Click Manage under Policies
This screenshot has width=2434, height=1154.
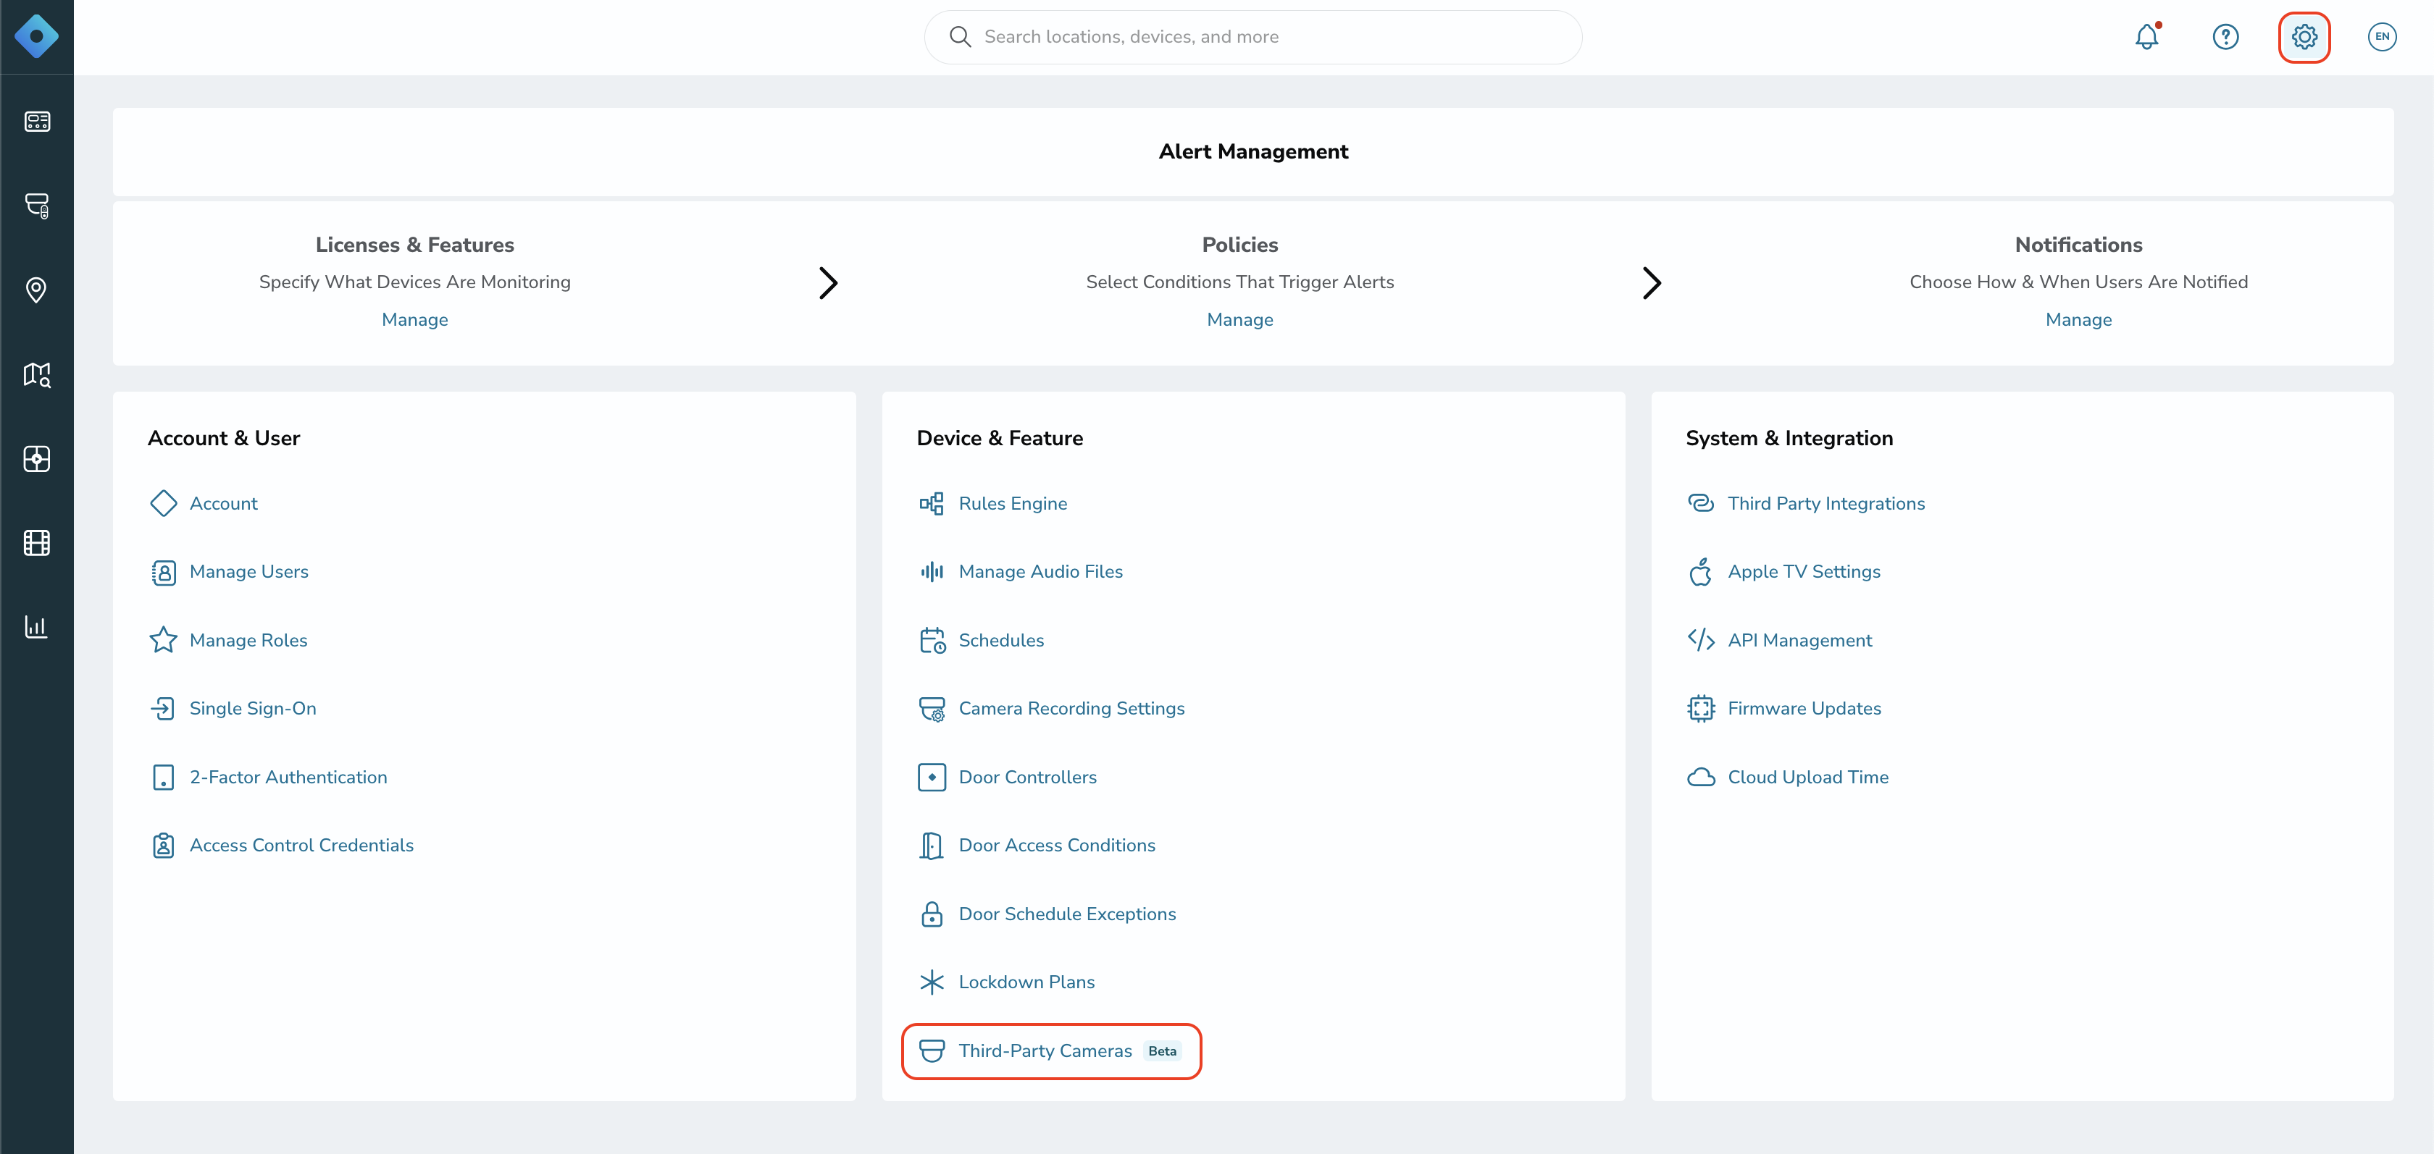pyautogui.click(x=1239, y=319)
